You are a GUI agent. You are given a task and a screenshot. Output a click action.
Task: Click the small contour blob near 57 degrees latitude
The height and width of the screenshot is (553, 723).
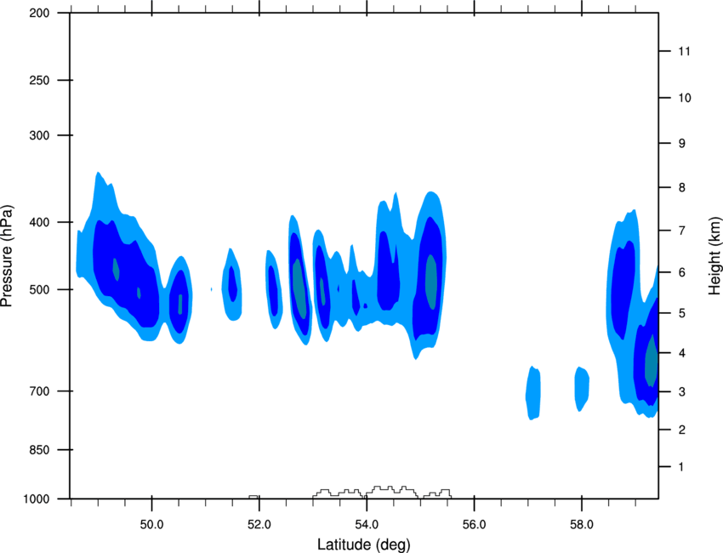pyautogui.click(x=533, y=393)
